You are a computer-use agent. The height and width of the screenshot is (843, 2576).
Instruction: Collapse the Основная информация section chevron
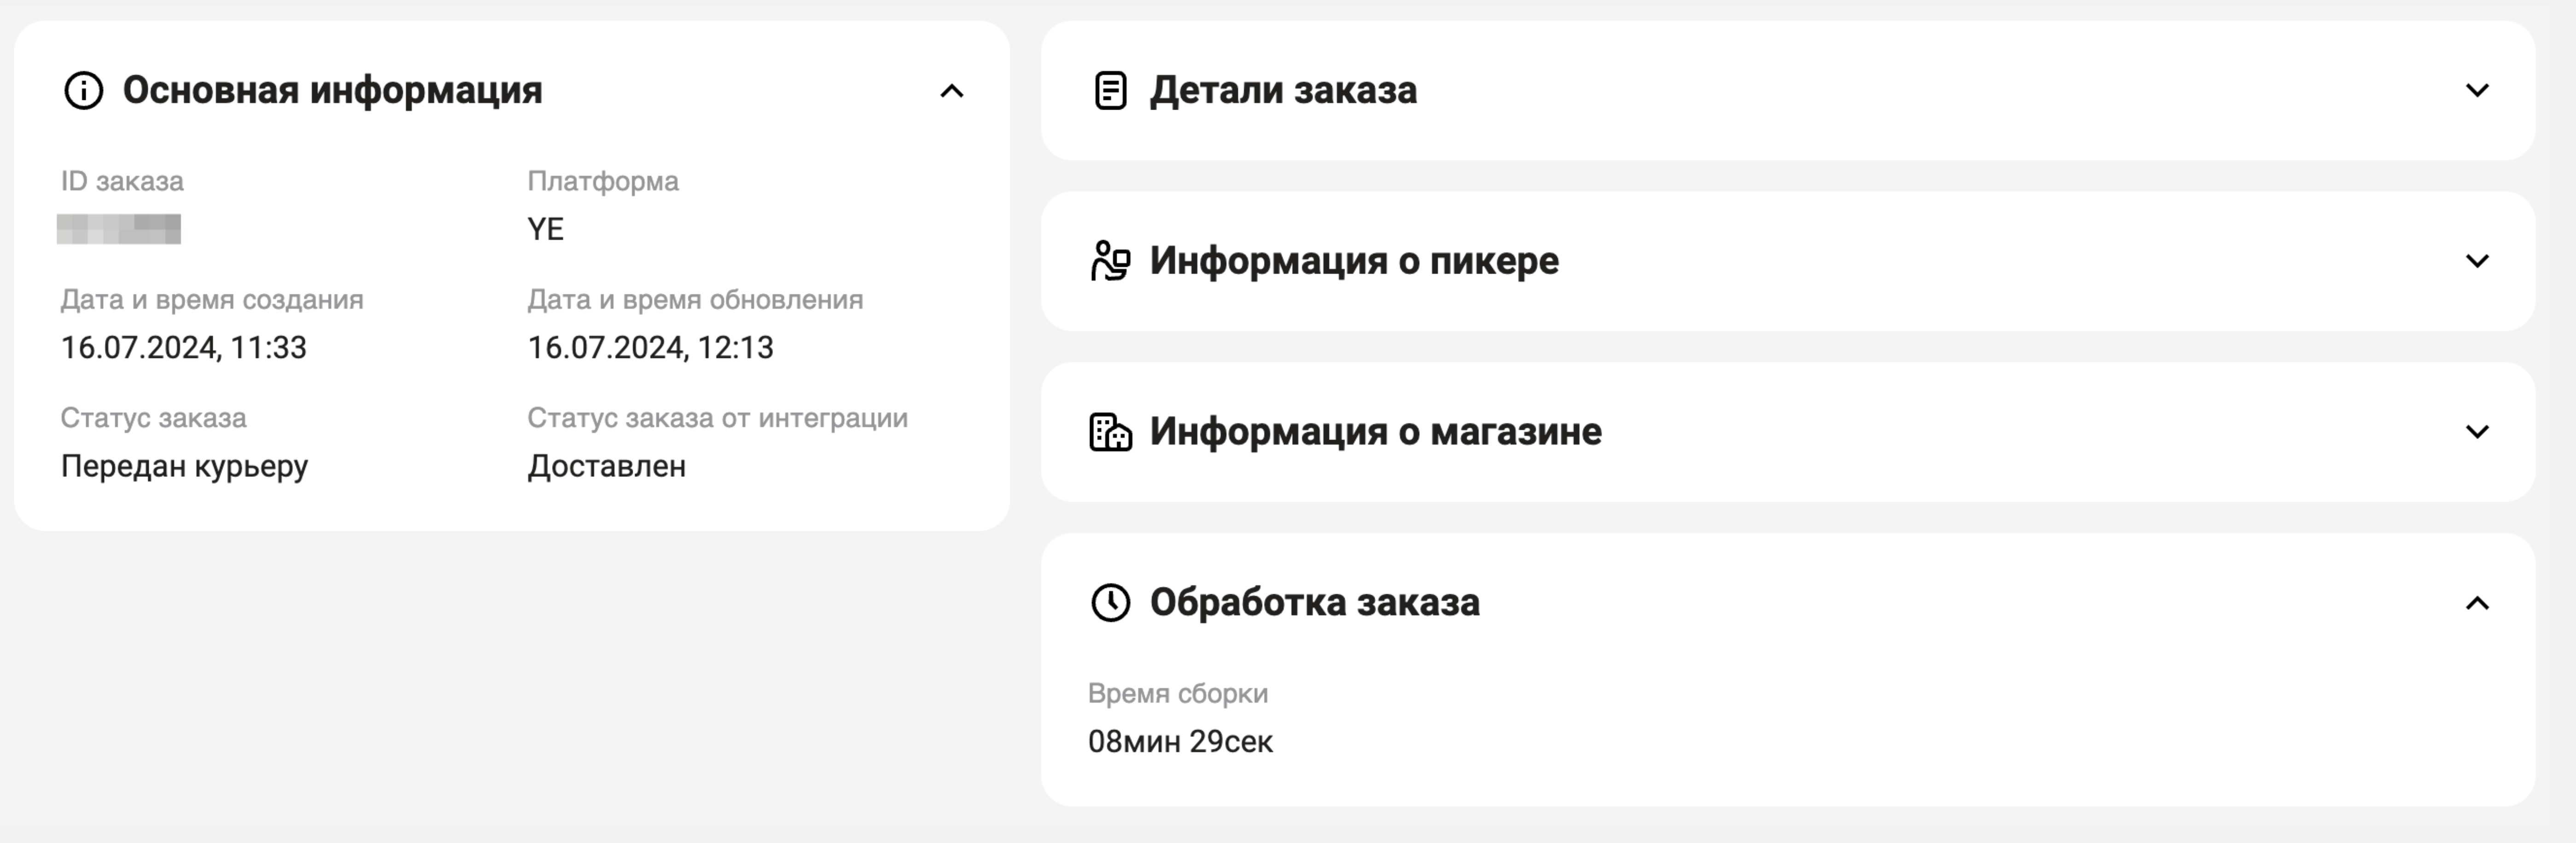[952, 91]
